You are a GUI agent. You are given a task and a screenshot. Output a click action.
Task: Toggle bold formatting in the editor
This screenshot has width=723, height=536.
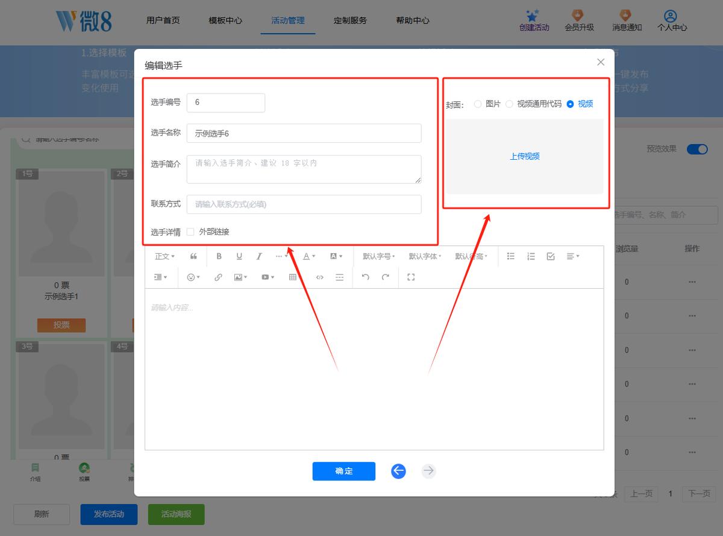pos(219,256)
